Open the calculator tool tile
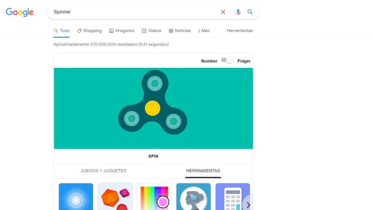373x210 pixels. point(233,197)
